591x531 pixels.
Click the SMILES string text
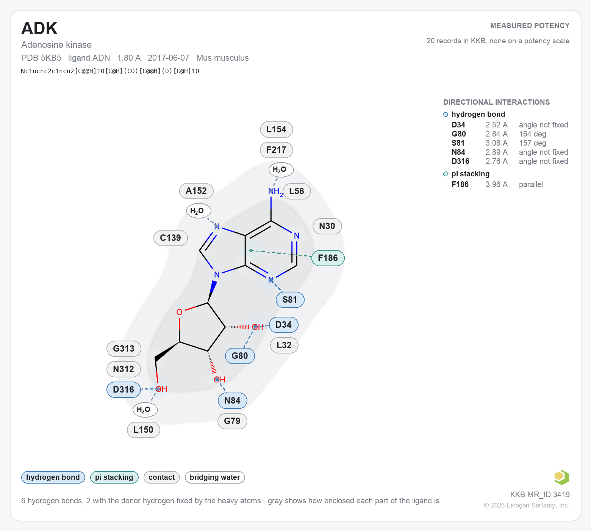point(110,71)
